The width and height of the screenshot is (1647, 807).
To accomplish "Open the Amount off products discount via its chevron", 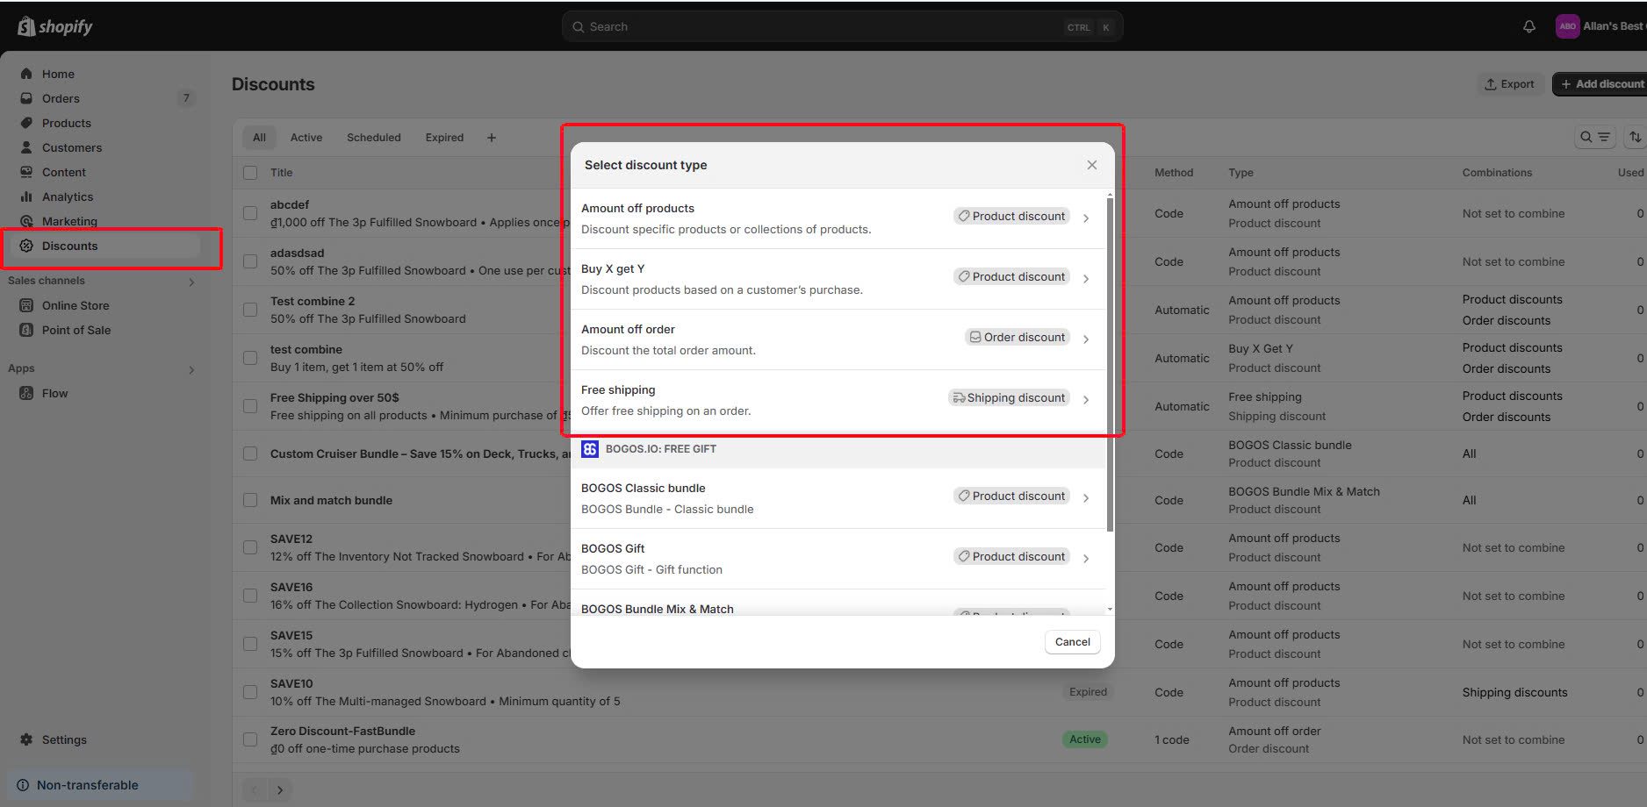I will 1087,216.
